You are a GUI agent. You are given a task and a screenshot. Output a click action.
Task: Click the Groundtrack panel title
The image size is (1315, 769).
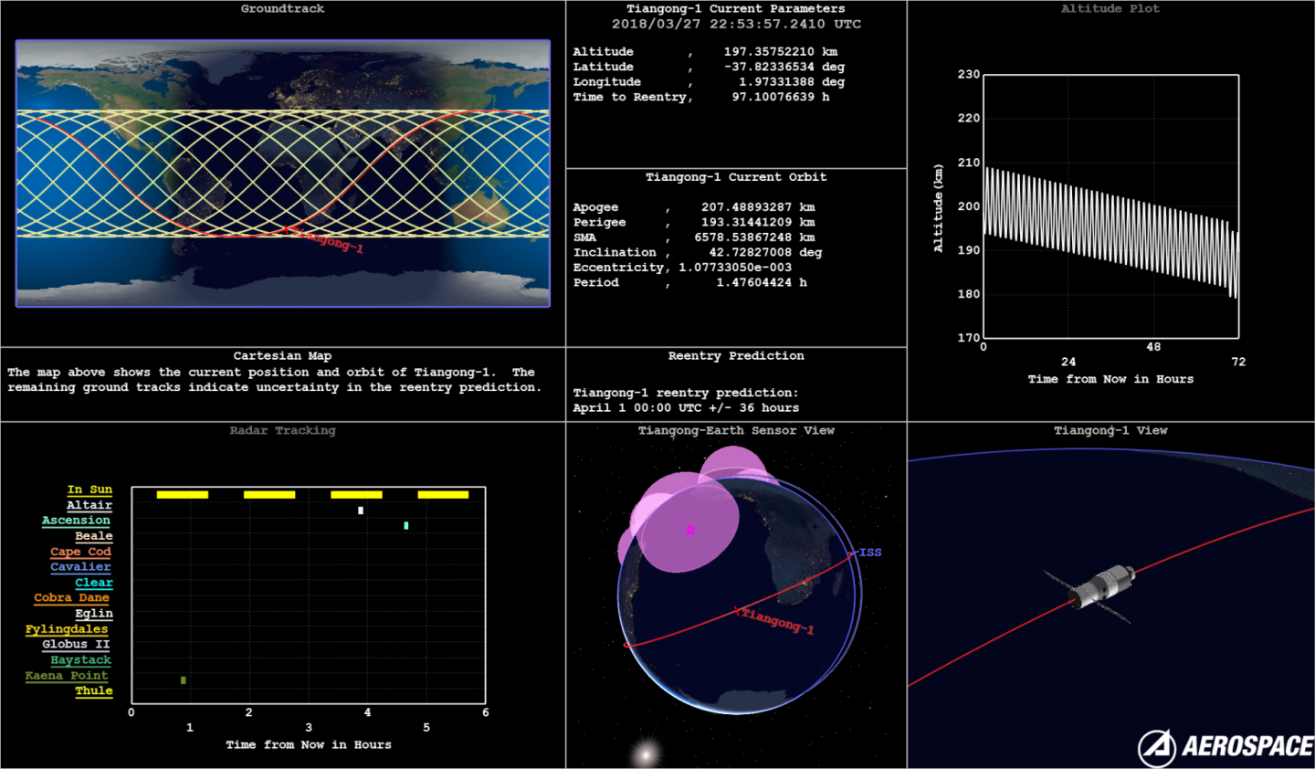pos(282,8)
